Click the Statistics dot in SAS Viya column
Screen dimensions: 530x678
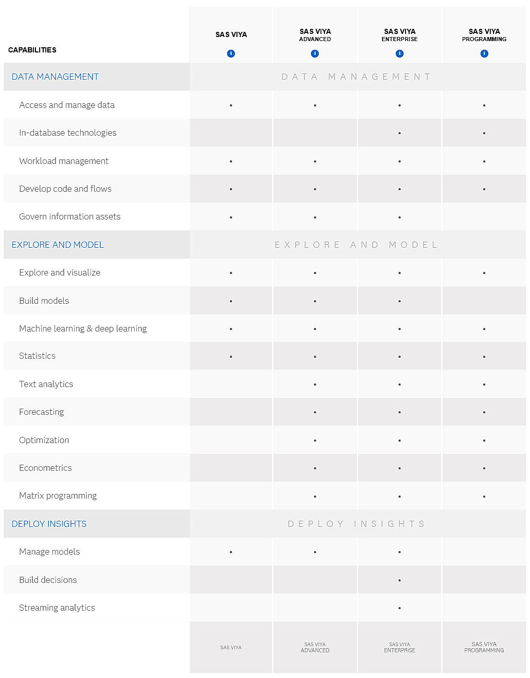(231, 356)
